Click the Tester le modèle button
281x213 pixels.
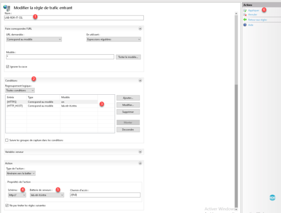pyautogui.click(x=128, y=57)
